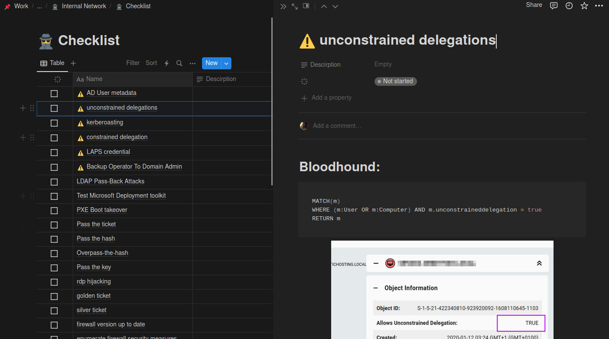Open the LAPS credential entry
Viewport: 609px width, 339px height.
(x=108, y=152)
